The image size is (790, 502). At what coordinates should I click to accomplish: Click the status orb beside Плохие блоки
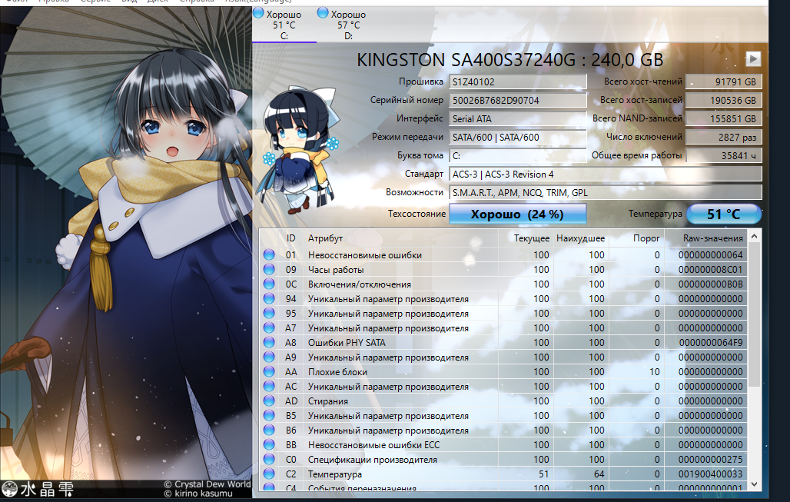point(269,371)
